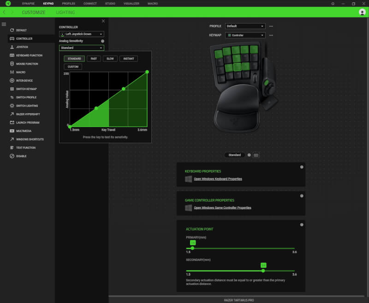Image resolution: width=369 pixels, height=303 pixels.
Task: Open the Macro top tab
Action: (x=153, y=4)
